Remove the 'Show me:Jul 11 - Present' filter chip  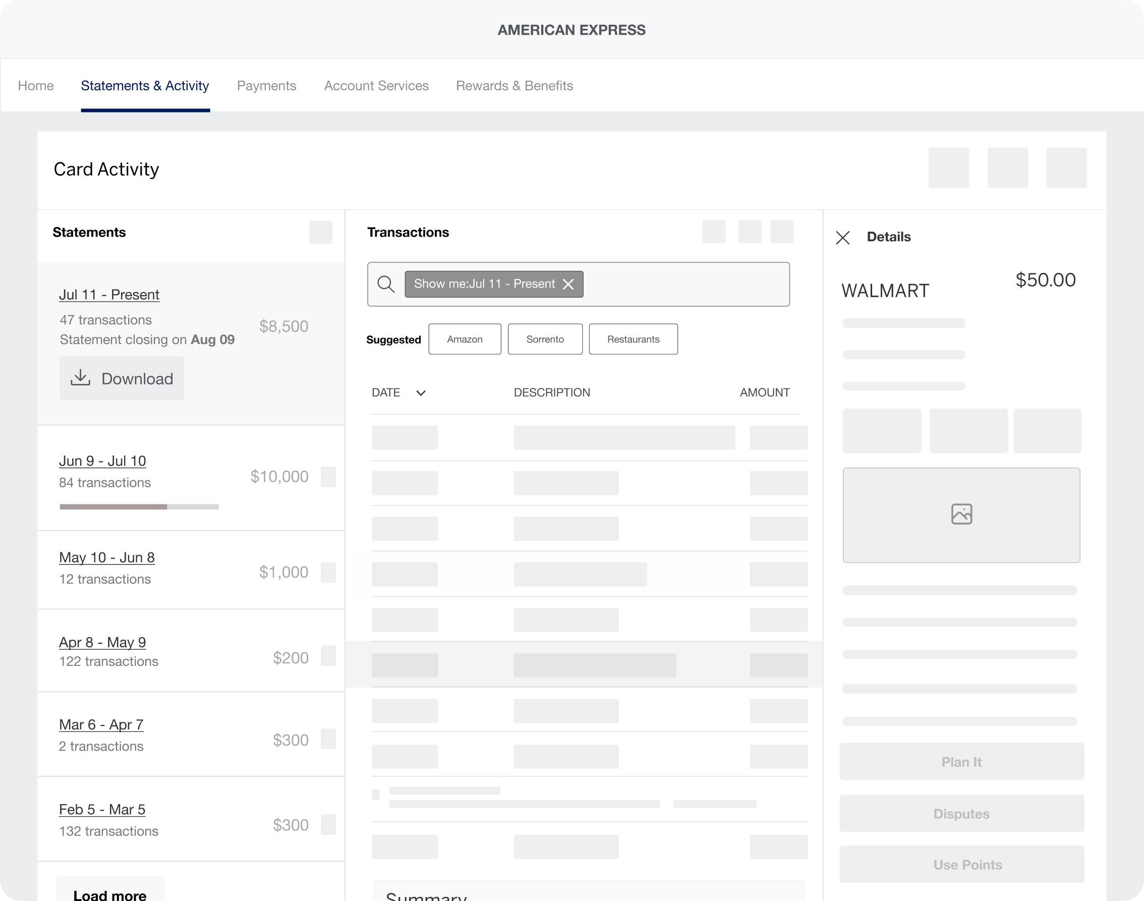coord(568,284)
